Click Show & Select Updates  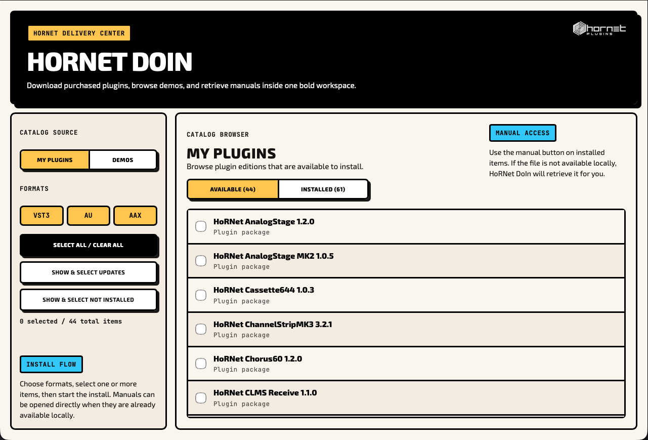pyautogui.click(x=89, y=272)
